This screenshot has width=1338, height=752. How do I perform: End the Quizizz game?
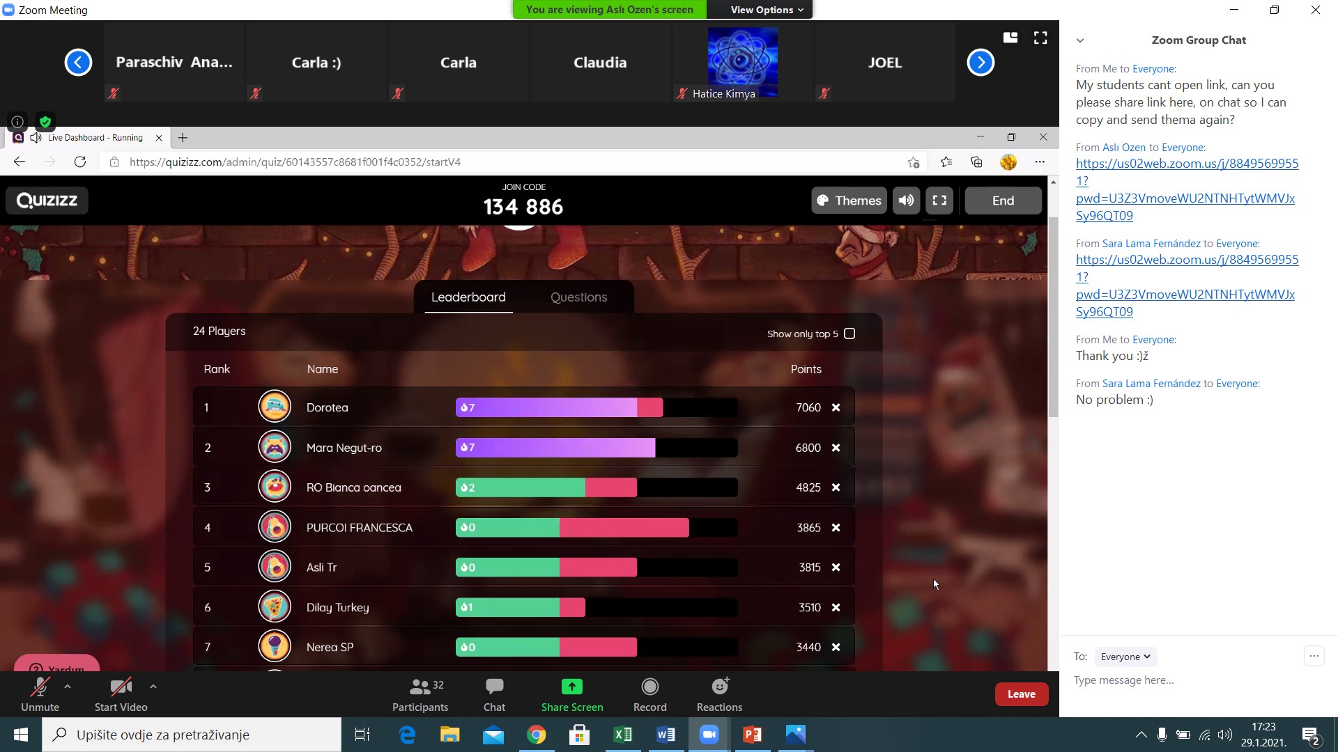pyautogui.click(x=1003, y=201)
